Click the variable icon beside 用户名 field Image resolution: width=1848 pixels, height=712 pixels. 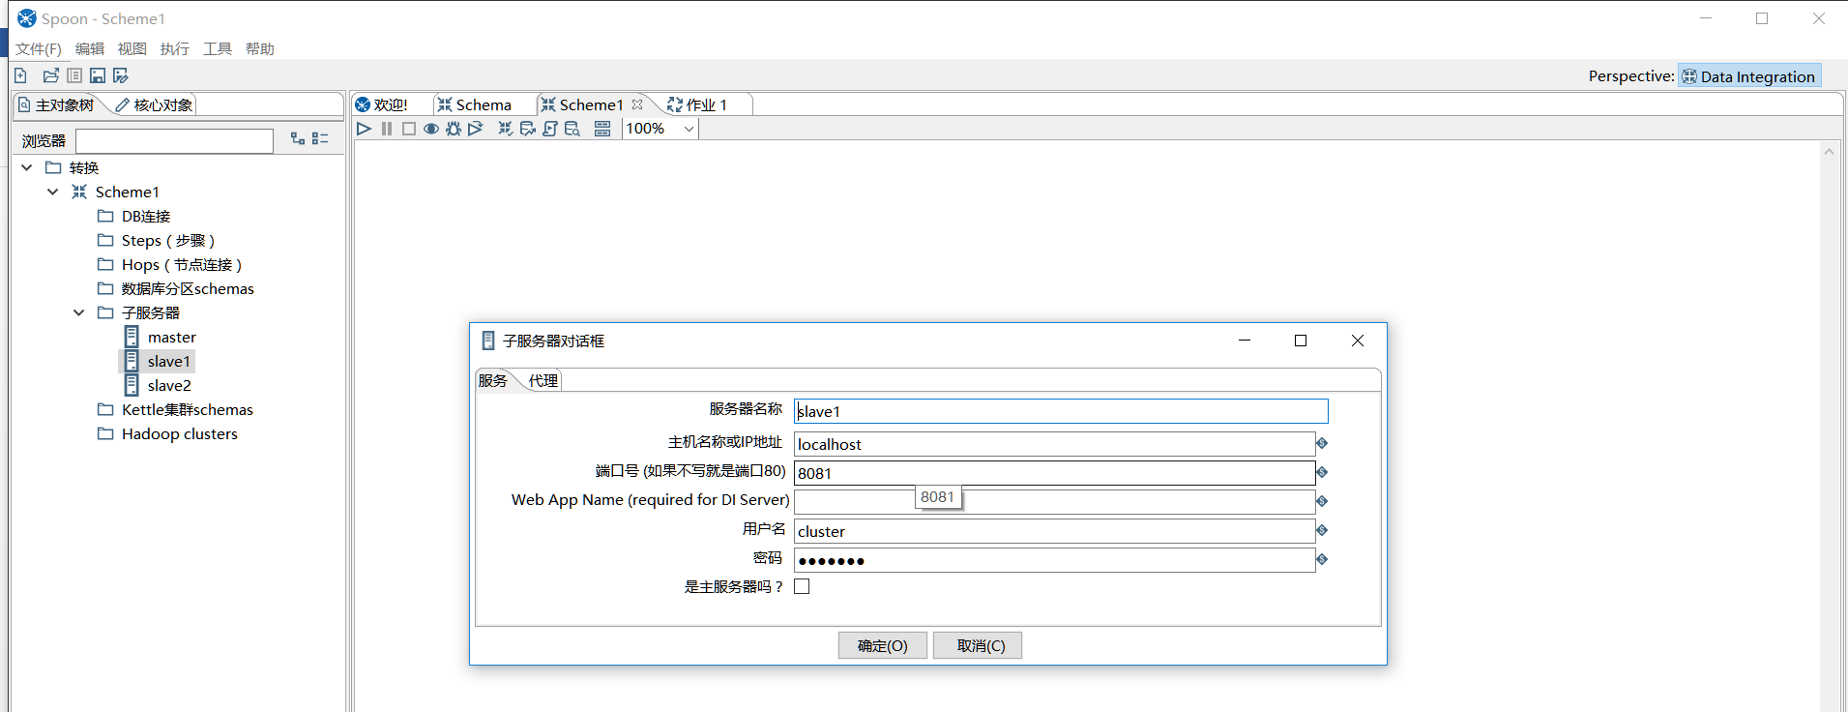point(1322,530)
